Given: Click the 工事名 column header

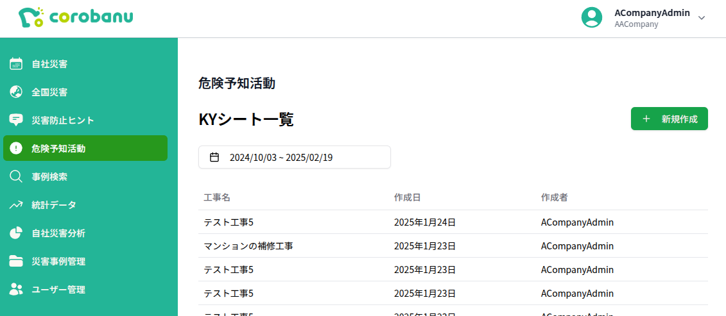Looking at the screenshot, I should tap(217, 197).
